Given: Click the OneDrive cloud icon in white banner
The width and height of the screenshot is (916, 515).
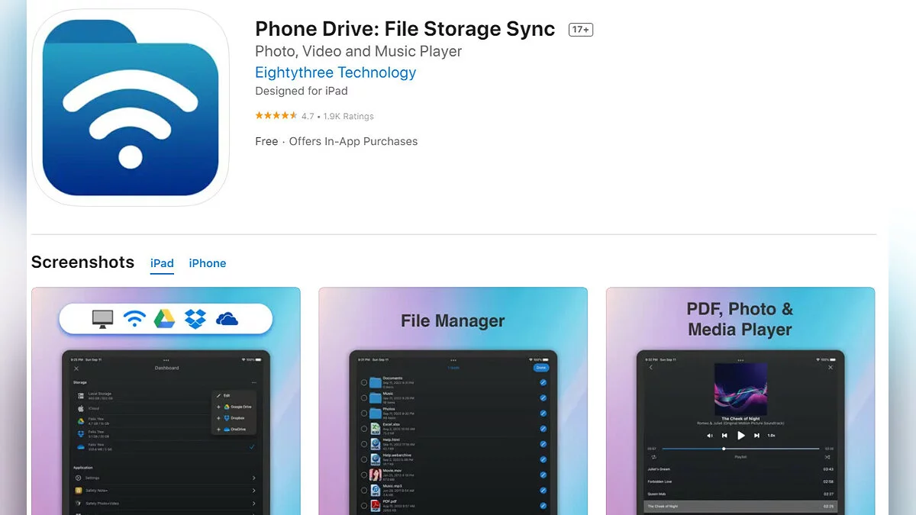Looking at the screenshot, I should pyautogui.click(x=227, y=319).
